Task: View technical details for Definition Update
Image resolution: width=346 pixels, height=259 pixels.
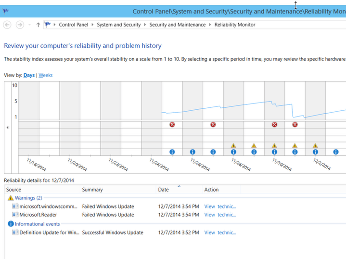Action: (x=220, y=233)
